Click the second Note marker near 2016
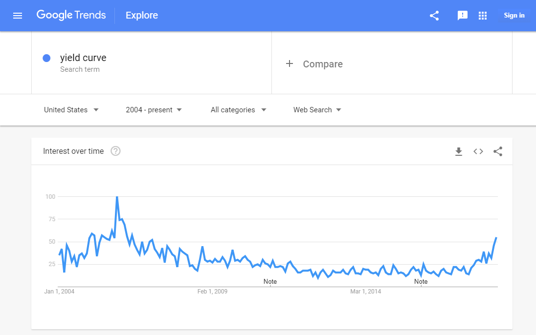The image size is (536, 335). 421,282
